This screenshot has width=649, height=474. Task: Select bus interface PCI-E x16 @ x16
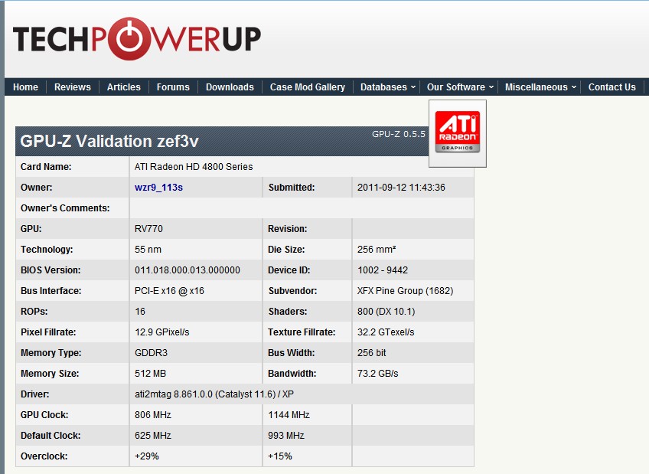click(169, 291)
